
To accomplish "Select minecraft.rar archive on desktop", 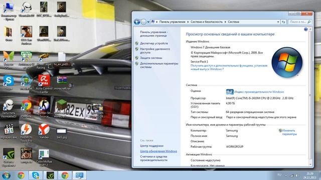I will (x=62, y=83).
